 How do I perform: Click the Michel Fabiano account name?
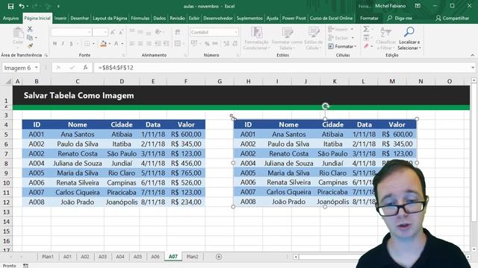[x=390, y=6]
